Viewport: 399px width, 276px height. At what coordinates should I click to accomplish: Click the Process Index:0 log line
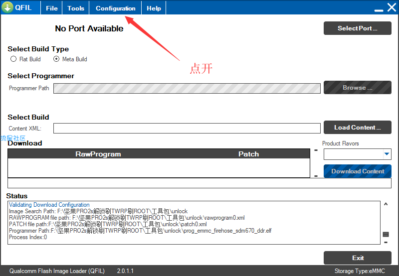click(x=28, y=237)
